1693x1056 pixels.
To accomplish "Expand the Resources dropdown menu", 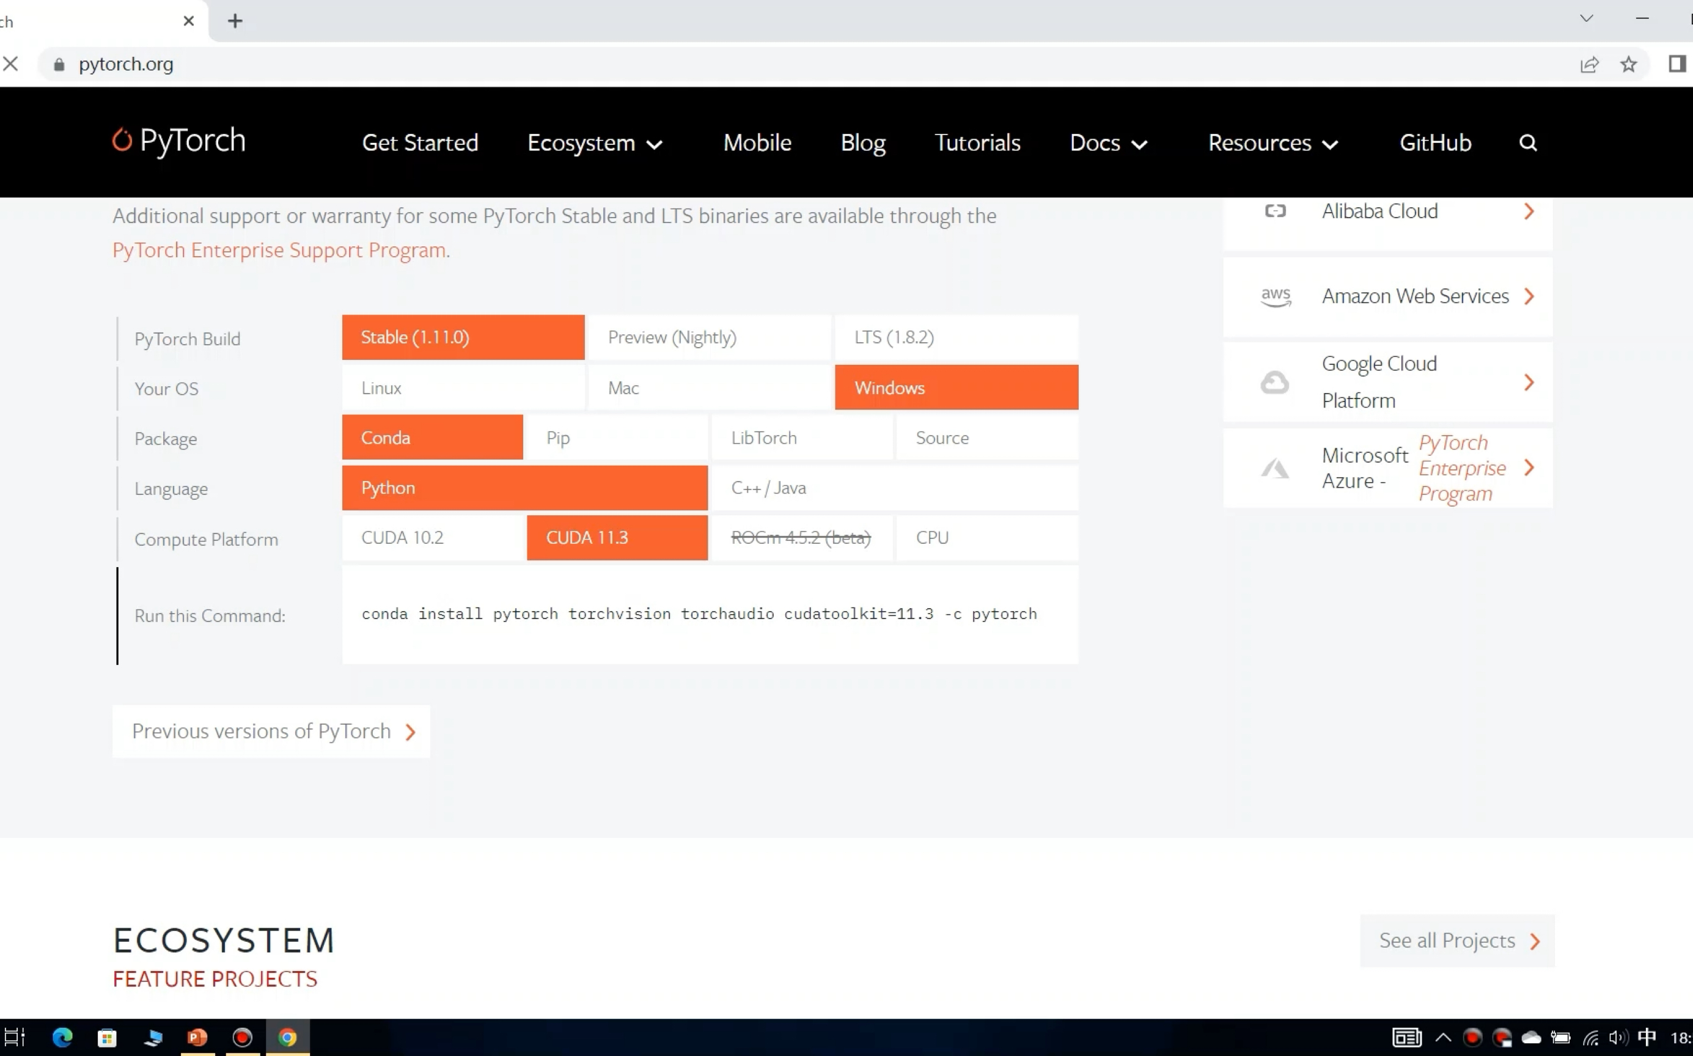I will coord(1273,143).
